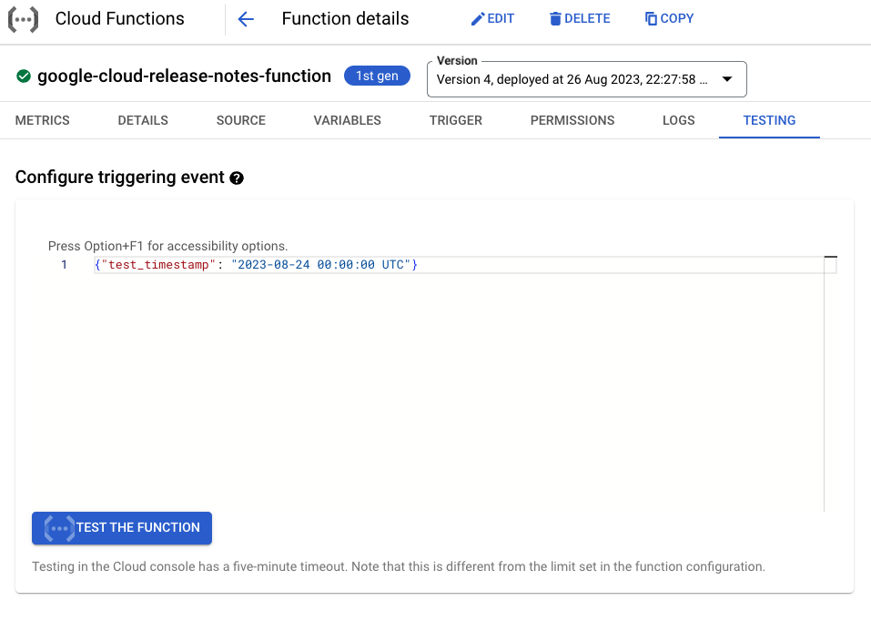Switch to the LOGS tab
871x621 pixels.
click(x=678, y=120)
